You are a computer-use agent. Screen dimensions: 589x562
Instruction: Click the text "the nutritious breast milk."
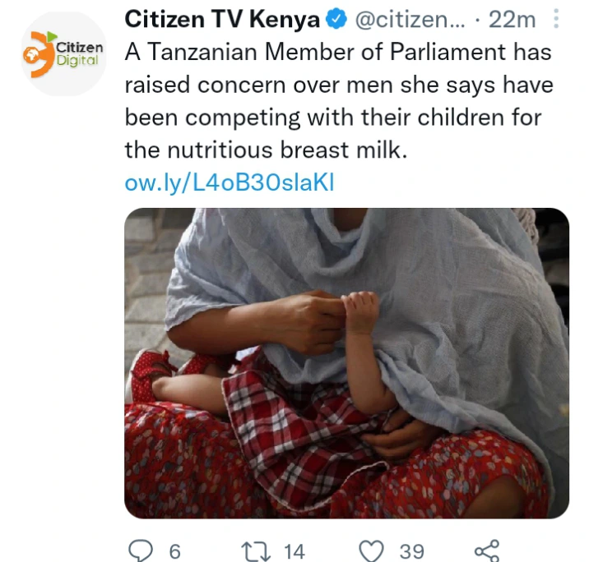(266, 150)
